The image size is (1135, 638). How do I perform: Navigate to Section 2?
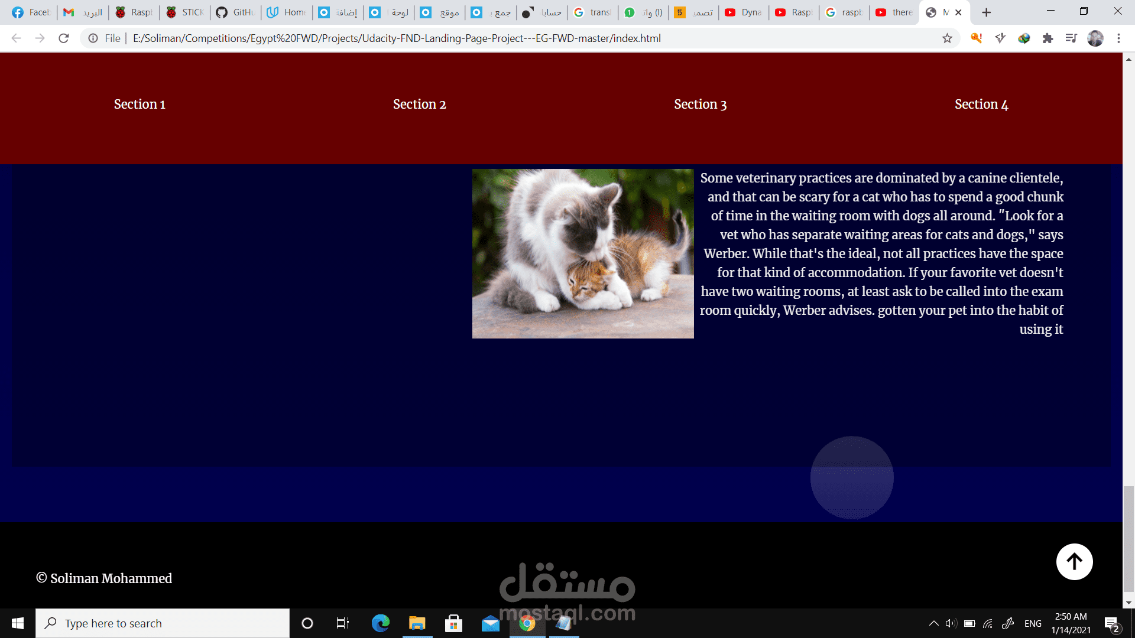419,105
